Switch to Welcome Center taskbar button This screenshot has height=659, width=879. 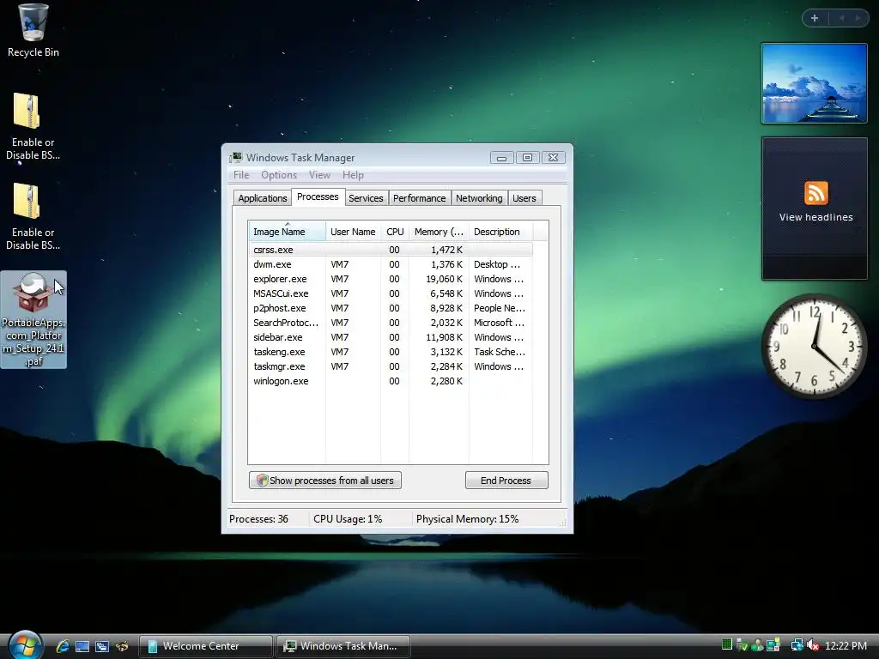(205, 646)
